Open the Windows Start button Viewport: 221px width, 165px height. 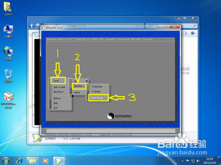point(6,161)
